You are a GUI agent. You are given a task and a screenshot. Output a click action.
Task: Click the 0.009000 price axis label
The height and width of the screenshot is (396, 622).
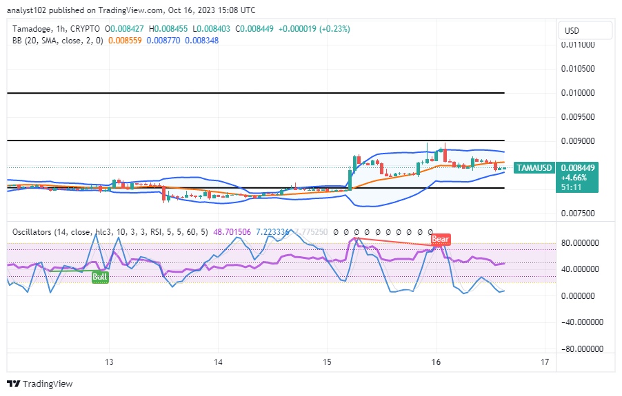point(578,141)
